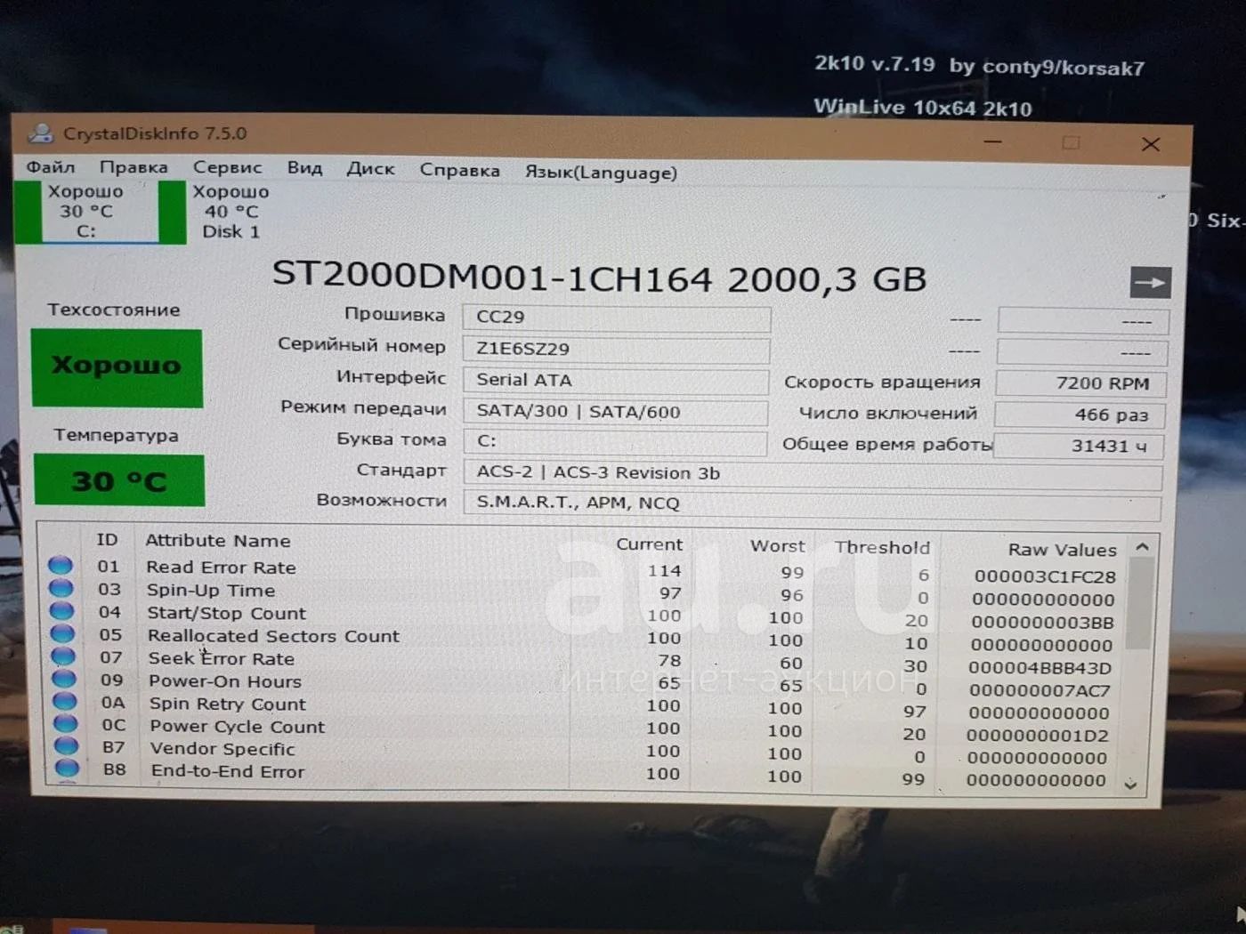Click the status dot for Vendor Specific
This screenshot has height=934, width=1246.
[x=67, y=745]
